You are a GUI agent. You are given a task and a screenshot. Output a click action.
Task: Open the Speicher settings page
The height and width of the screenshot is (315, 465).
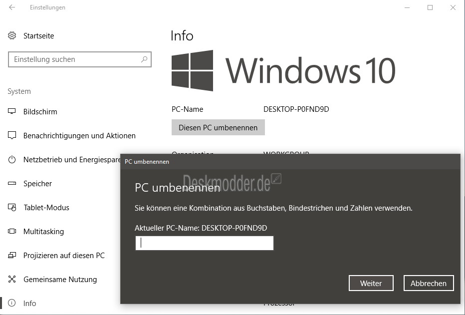[37, 184]
